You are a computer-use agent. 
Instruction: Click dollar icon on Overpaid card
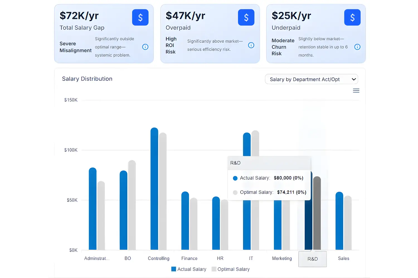pos(246,18)
